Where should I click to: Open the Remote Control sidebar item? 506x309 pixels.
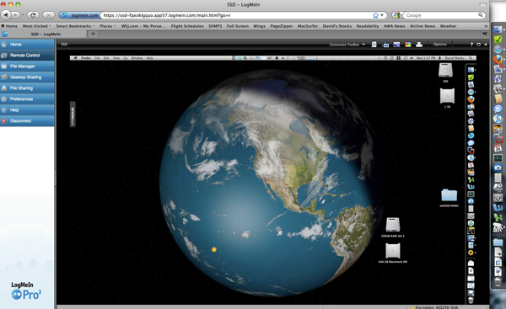pyautogui.click(x=27, y=55)
